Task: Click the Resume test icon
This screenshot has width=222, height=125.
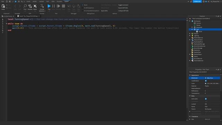Action: pyautogui.click(x=58, y=6)
